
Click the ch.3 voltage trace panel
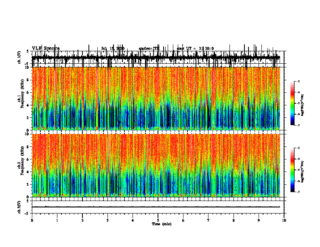click(x=158, y=207)
